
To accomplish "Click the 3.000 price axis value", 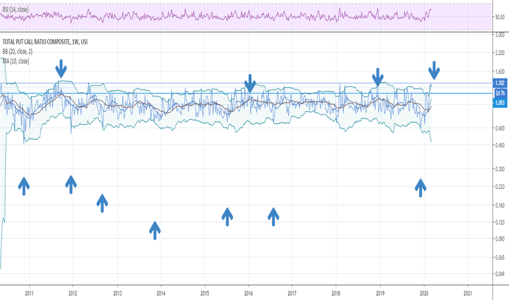I will pos(500,34).
